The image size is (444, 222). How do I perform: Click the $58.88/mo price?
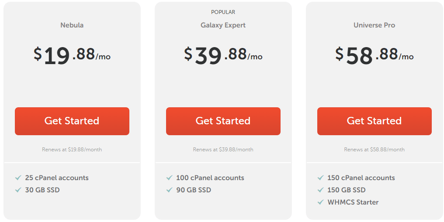pyautogui.click(x=375, y=55)
